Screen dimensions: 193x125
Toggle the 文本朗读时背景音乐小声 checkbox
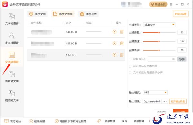point(130,72)
